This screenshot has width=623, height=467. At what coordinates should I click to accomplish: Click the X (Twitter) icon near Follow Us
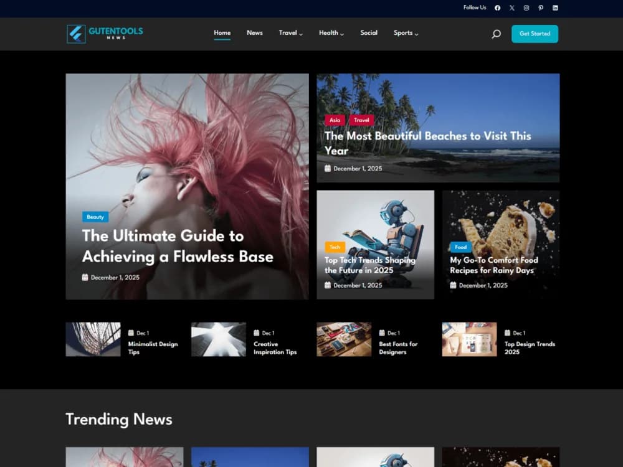coord(511,7)
